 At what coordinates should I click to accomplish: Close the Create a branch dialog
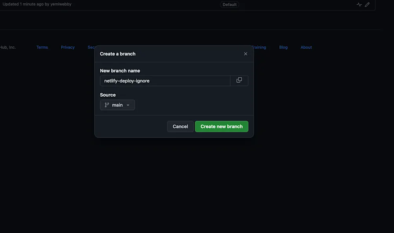click(x=245, y=53)
